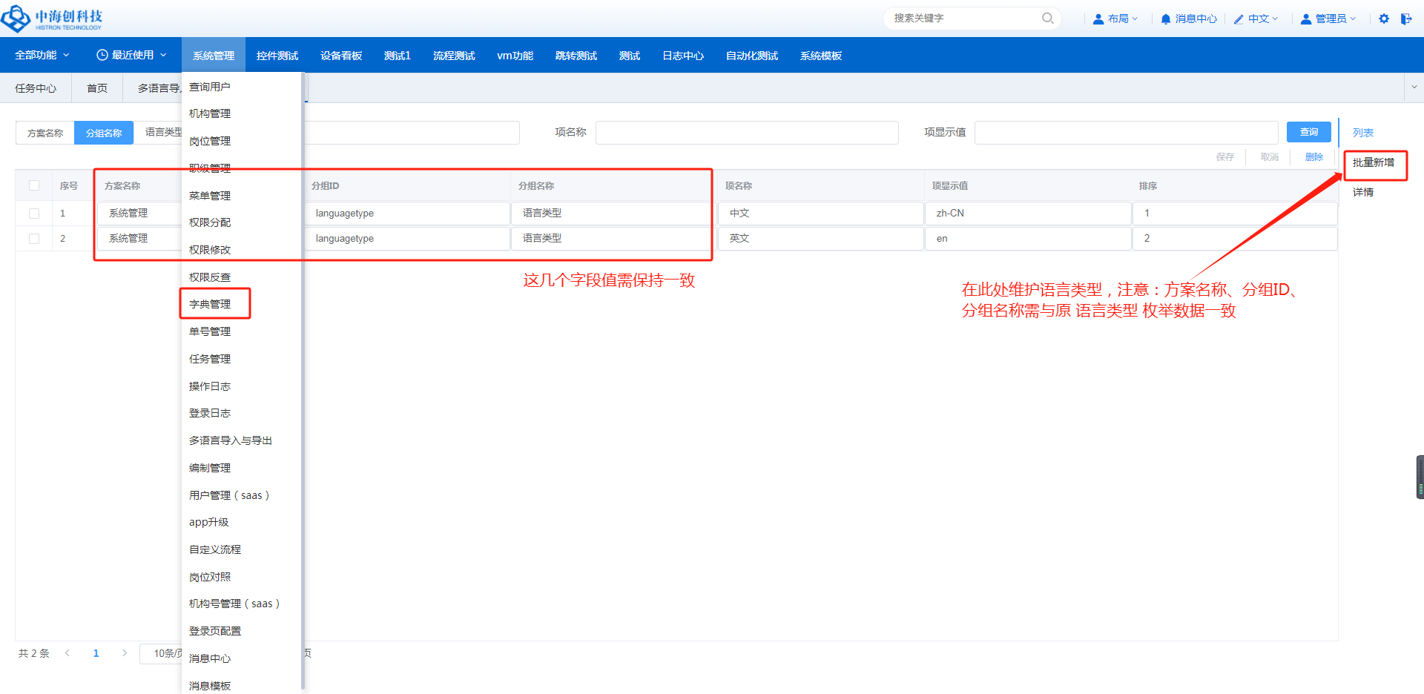The width and height of the screenshot is (1424, 694).
Task: Check the checkbox for row 1
Action: [34, 214]
